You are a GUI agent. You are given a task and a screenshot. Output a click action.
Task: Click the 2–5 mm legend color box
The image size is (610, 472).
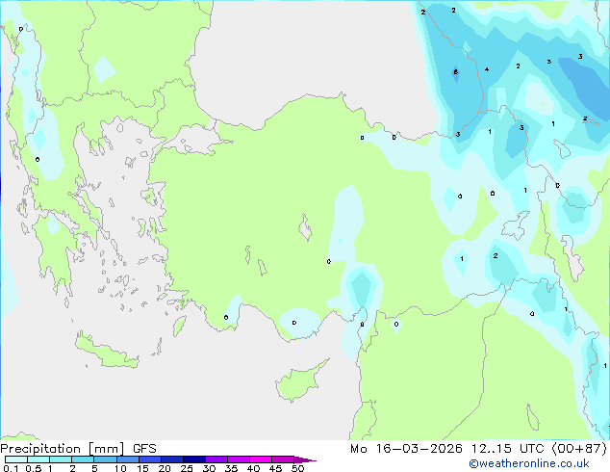[83, 459]
